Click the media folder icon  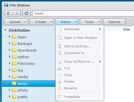coord(14,77)
